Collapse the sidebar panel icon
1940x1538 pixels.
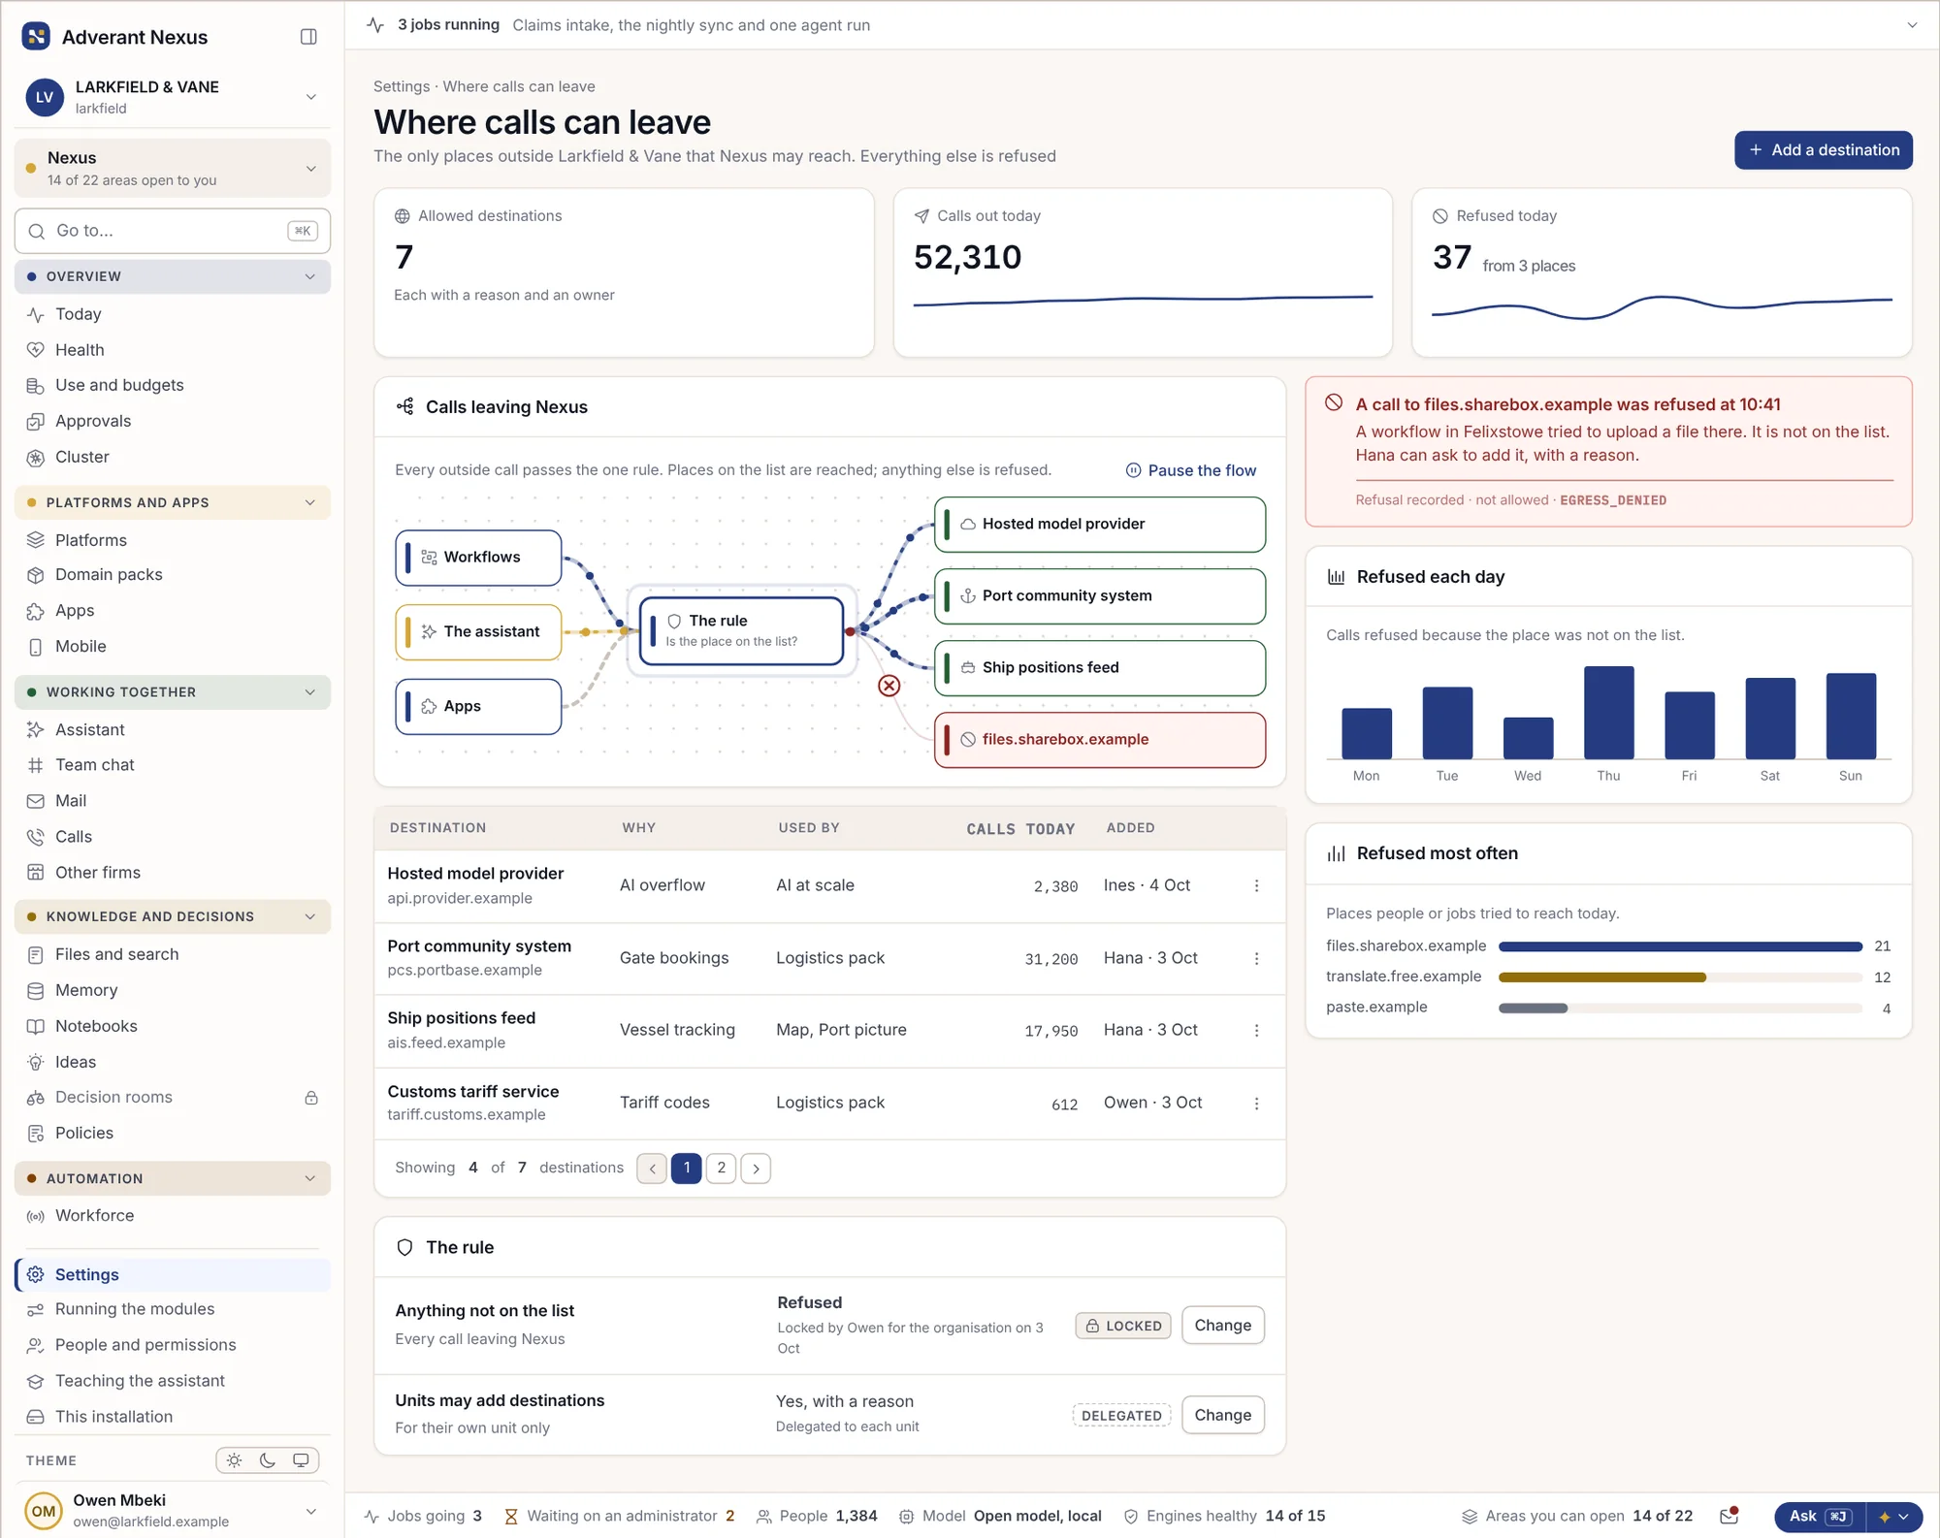click(308, 37)
